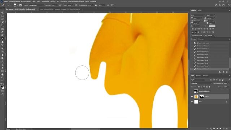The height and width of the screenshot is (130, 231).
Task: Click the foreground color swatch
Action: tap(1, 86)
